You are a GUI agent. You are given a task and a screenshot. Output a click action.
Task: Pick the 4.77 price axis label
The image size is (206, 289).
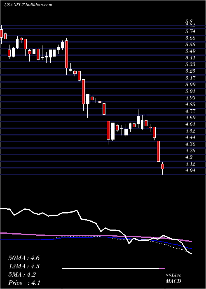190,111
